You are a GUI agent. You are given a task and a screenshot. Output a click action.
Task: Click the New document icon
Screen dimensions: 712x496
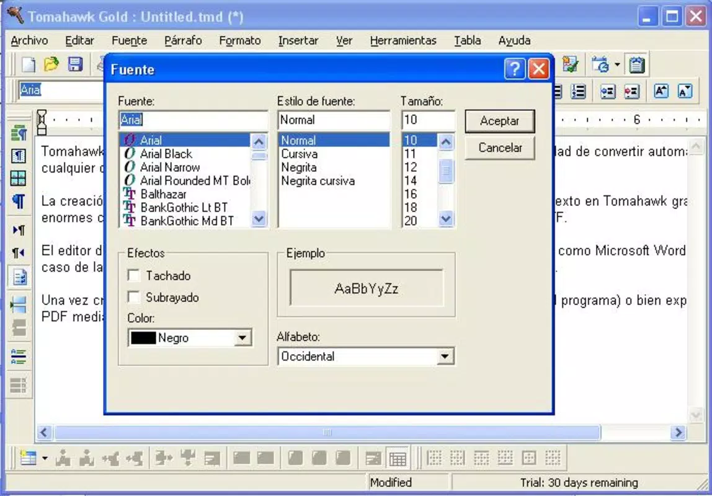[28, 65]
